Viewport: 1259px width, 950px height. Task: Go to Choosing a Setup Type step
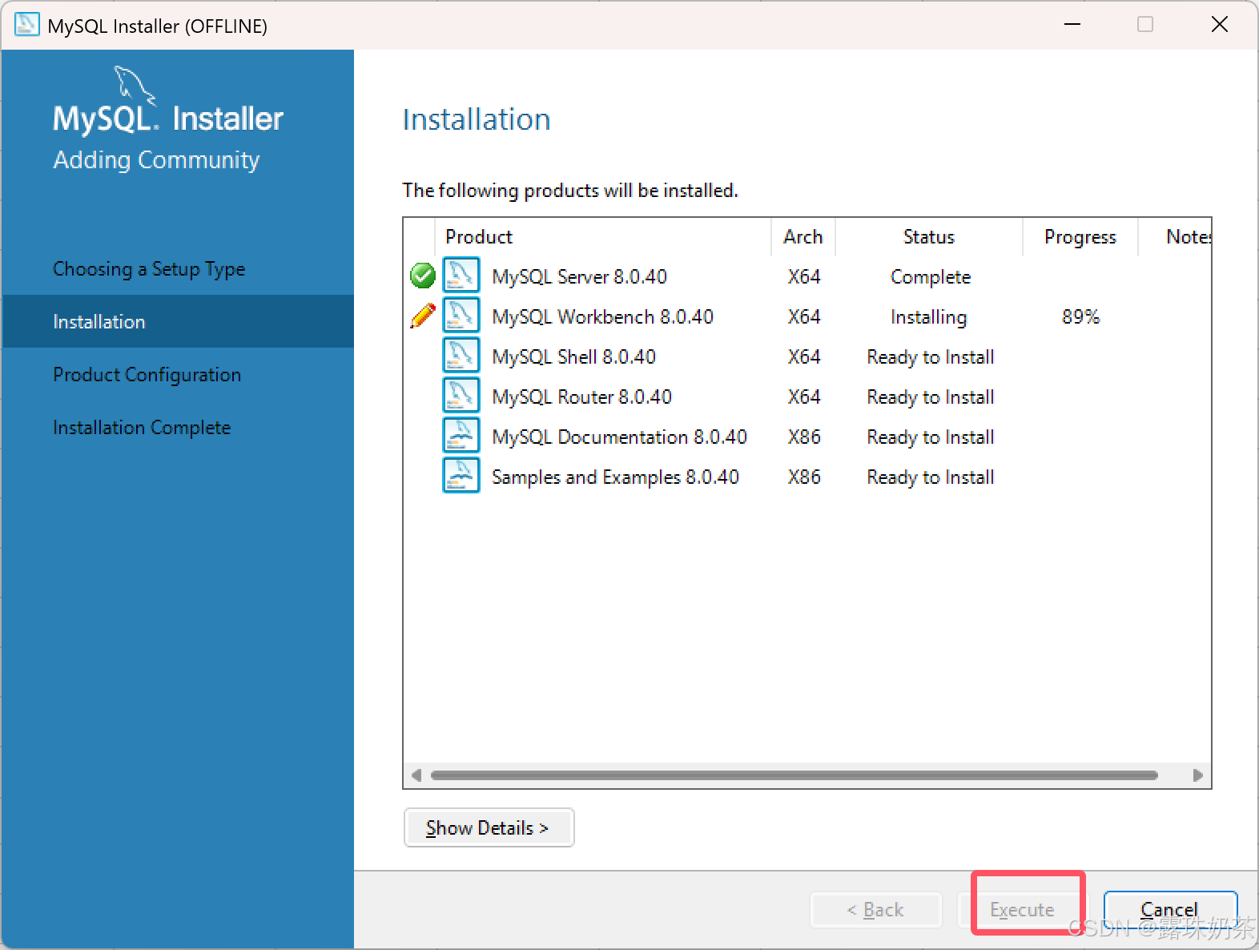pos(149,269)
